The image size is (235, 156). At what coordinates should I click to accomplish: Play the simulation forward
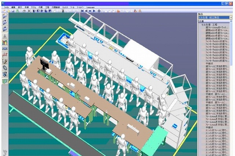click(94, 11)
